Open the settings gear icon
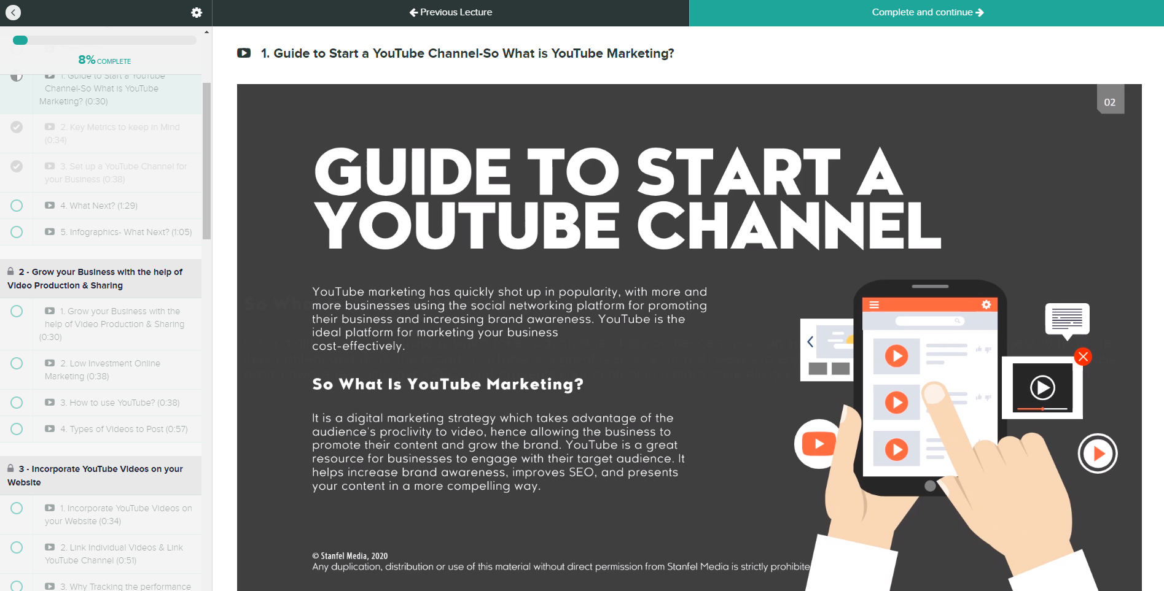This screenshot has height=591, width=1164. click(x=197, y=12)
